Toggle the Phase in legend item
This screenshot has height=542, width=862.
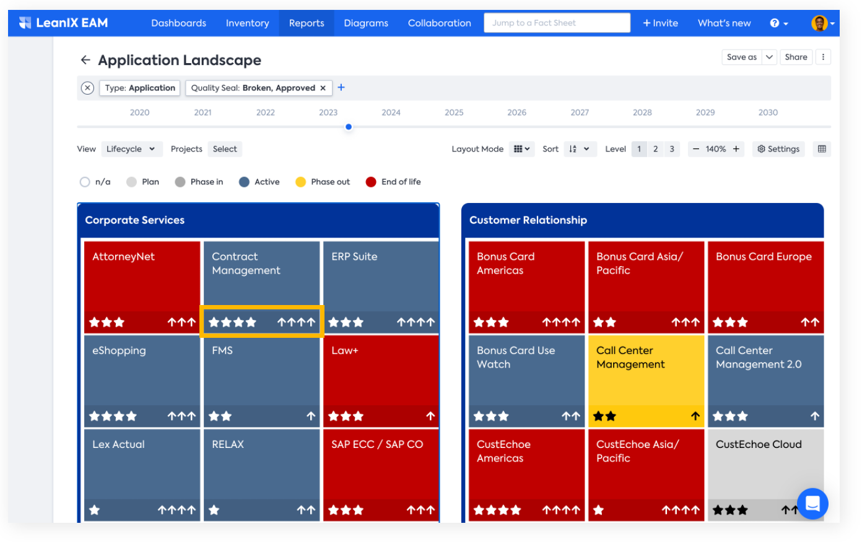coord(199,182)
